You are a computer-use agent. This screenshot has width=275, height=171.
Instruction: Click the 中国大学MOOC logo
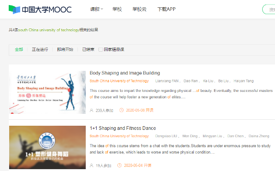(40, 10)
